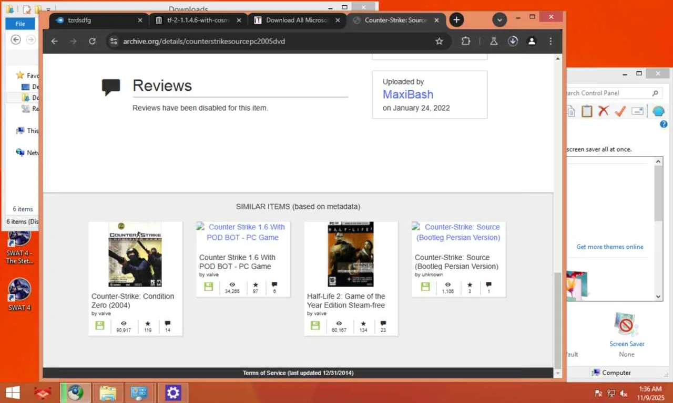Open a new browser tab
This screenshot has width=673, height=403.
456,20
